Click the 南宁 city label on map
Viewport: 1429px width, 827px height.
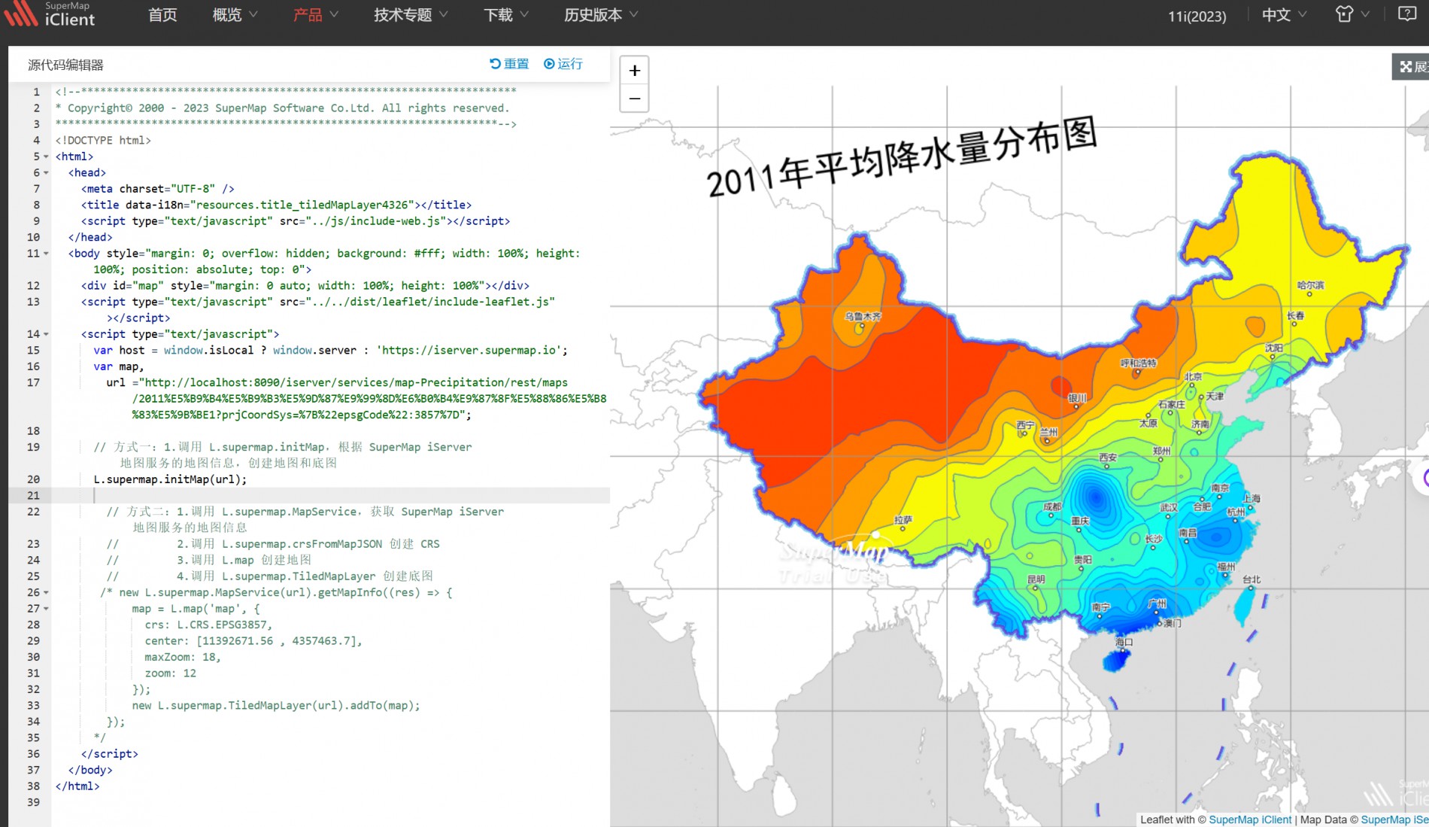pyautogui.click(x=1100, y=607)
